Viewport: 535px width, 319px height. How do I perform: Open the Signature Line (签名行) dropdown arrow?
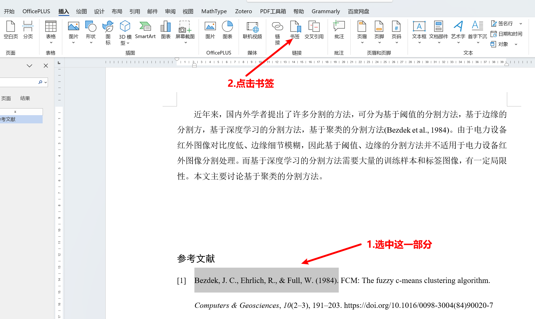pyautogui.click(x=521, y=24)
